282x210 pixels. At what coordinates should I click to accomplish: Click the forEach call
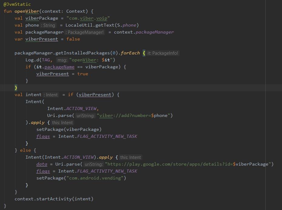click(x=130, y=53)
